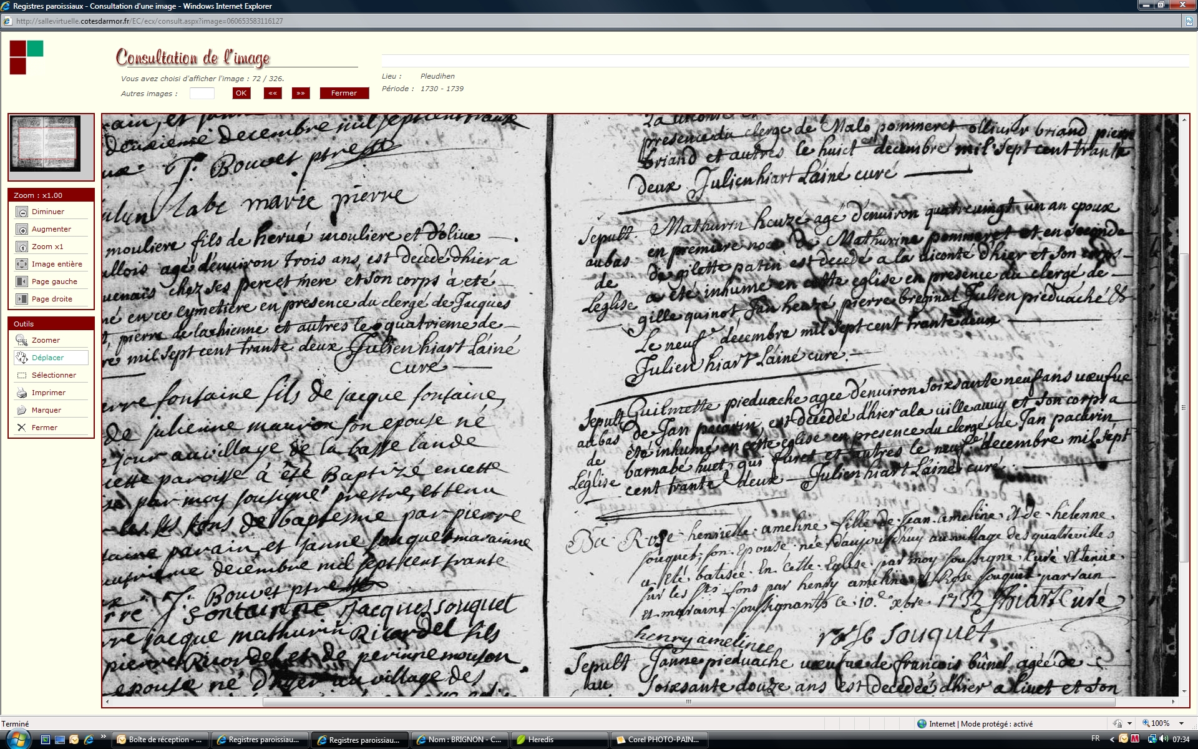Go to previous image with « button

pos(273,94)
